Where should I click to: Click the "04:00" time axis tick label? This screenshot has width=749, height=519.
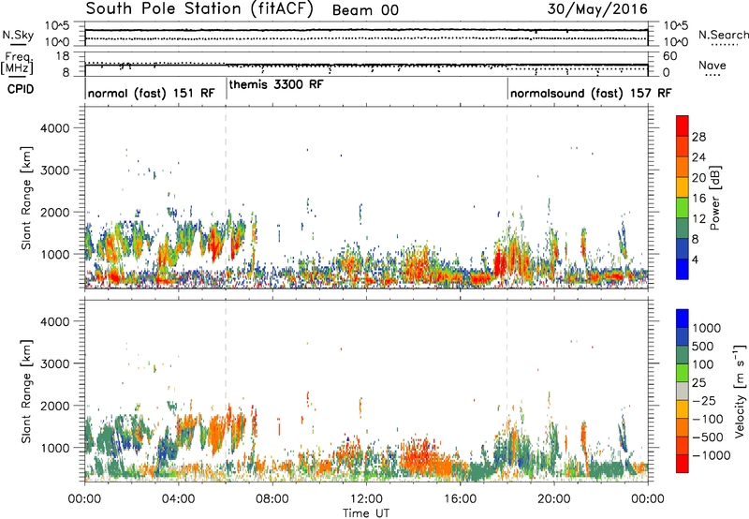click(178, 499)
